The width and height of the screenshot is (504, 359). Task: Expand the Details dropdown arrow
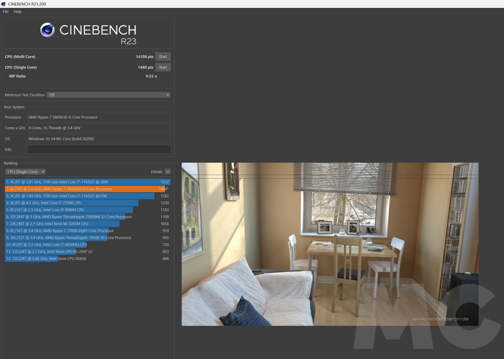point(168,172)
